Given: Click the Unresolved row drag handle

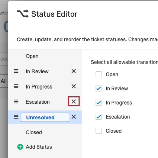Looking at the screenshot, I should point(16,117).
